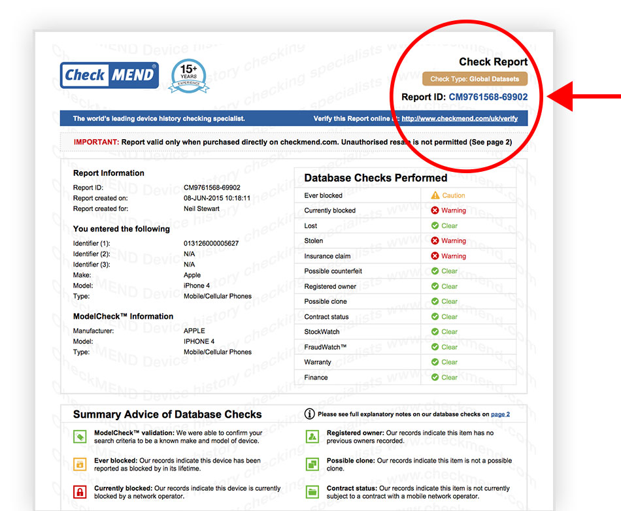The width and height of the screenshot is (621, 511).
Task: Click the CheckMEND logo
Action: click(x=109, y=75)
